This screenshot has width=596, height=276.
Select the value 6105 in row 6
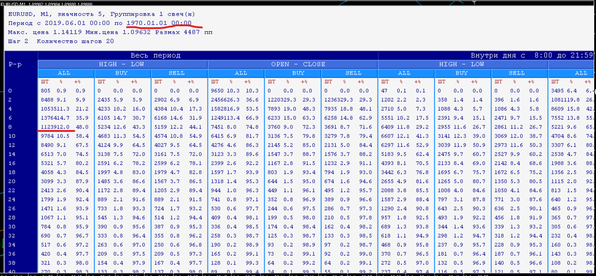pos(104,118)
